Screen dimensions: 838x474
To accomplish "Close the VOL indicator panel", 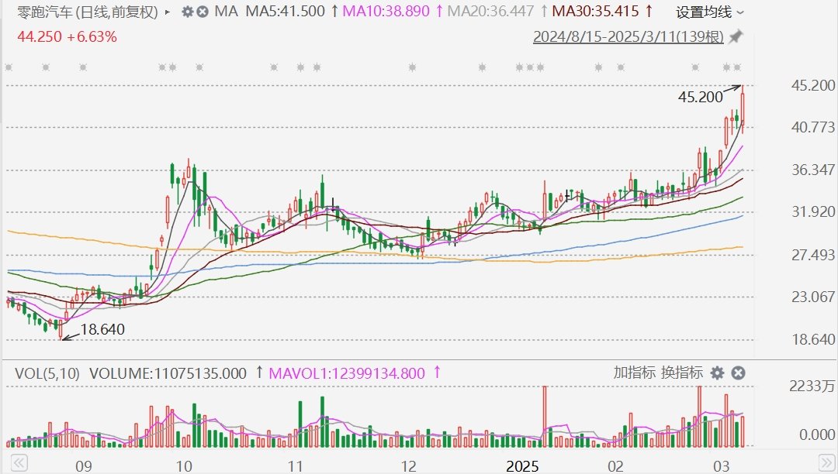I will 738,373.
